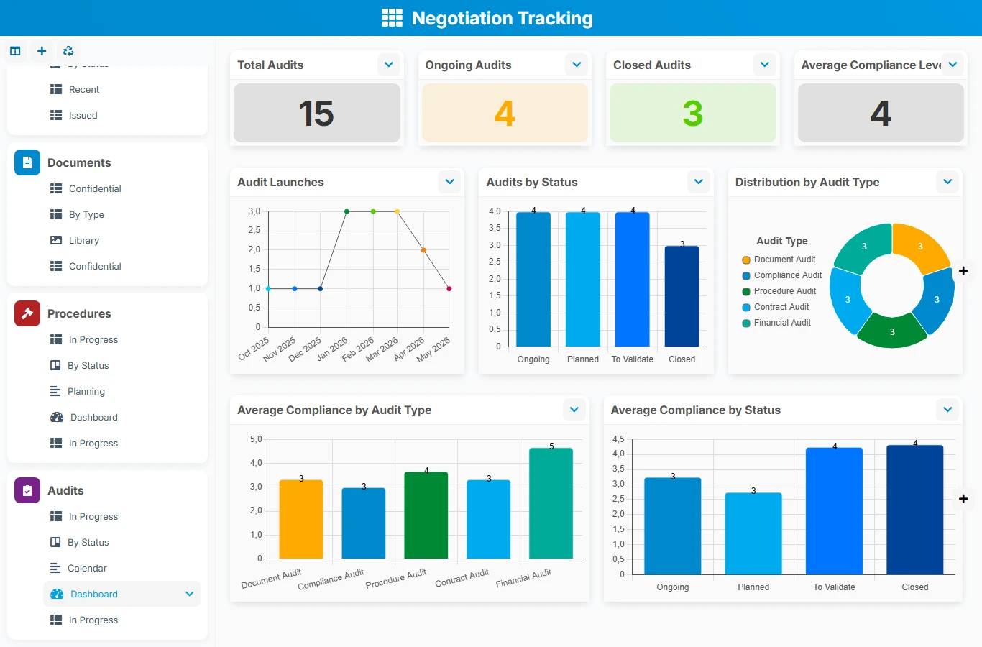Click the To Validate bar in Compliance by Status
Viewport: 982px width, 647px height.
click(834, 511)
